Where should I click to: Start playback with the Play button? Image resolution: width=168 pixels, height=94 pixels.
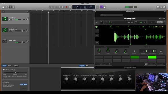pos(62,7)
